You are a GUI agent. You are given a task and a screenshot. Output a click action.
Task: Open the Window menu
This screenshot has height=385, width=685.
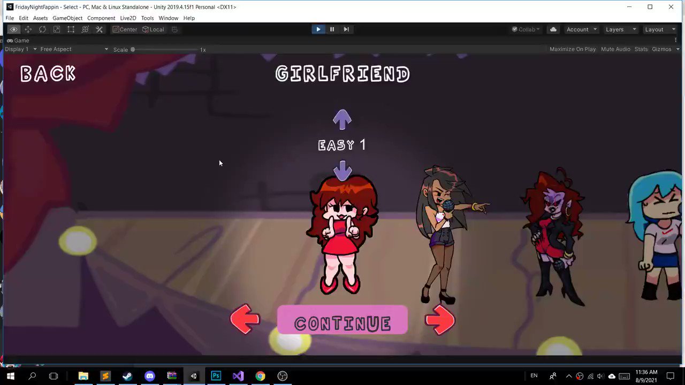[168, 18]
